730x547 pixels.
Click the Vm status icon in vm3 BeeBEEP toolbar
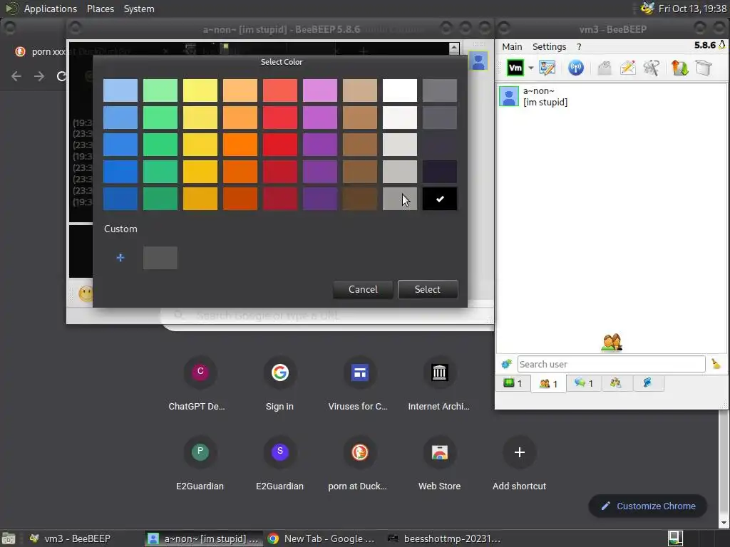pyautogui.click(x=515, y=68)
